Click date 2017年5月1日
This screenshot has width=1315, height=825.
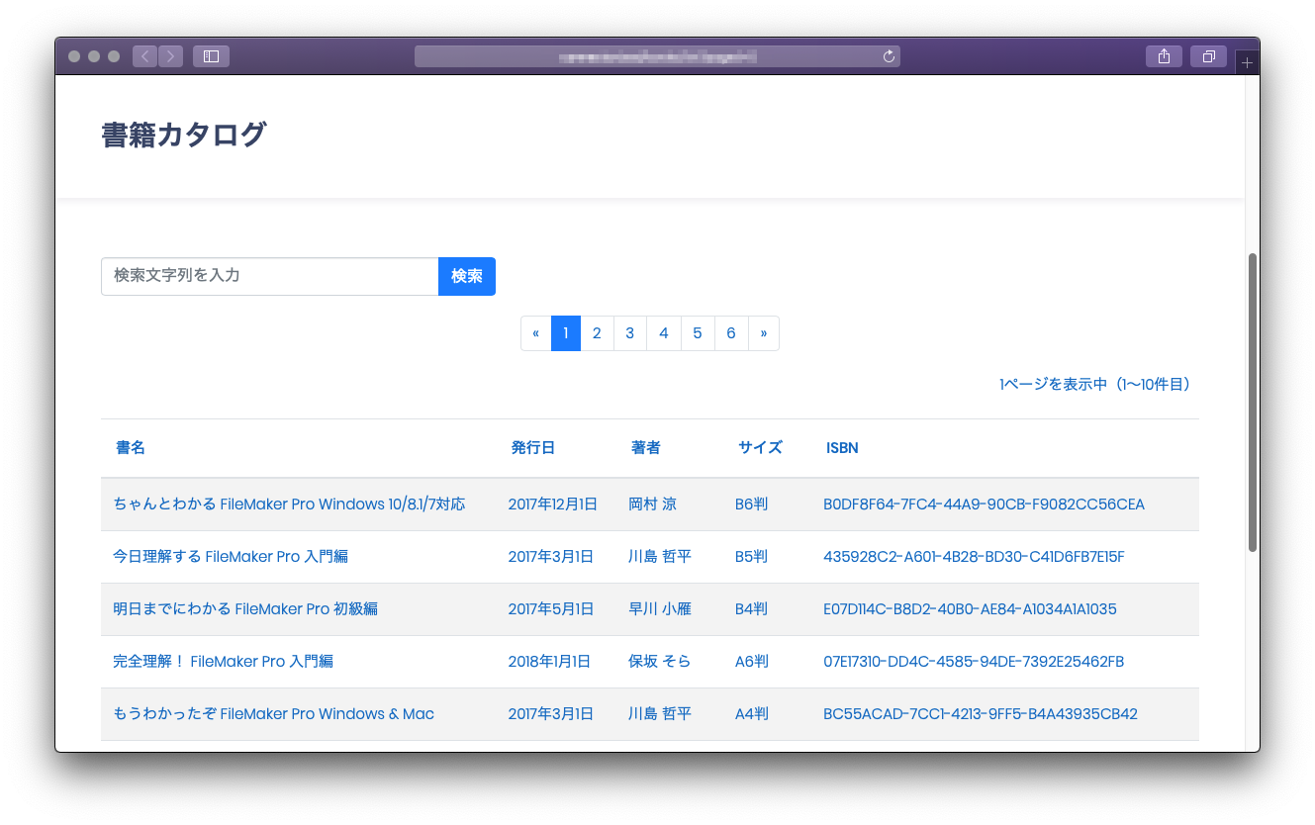coord(551,609)
